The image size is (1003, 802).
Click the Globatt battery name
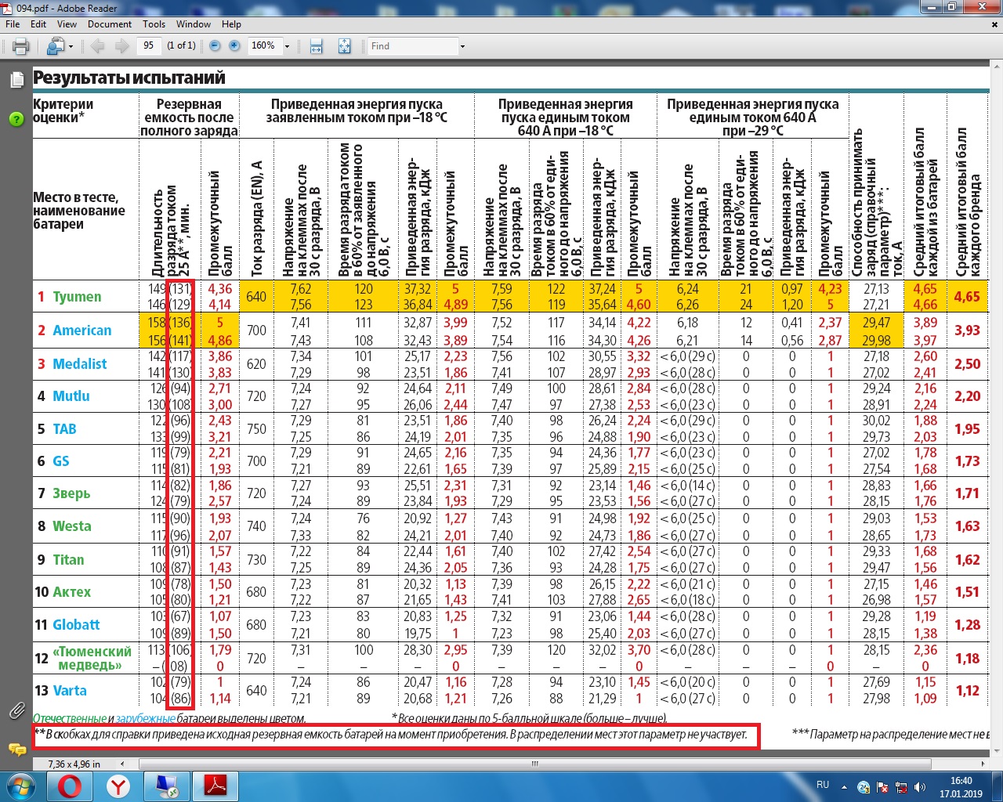(76, 625)
